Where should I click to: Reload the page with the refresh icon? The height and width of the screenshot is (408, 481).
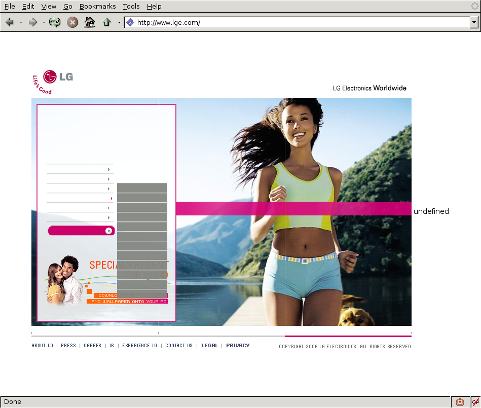[x=55, y=22]
